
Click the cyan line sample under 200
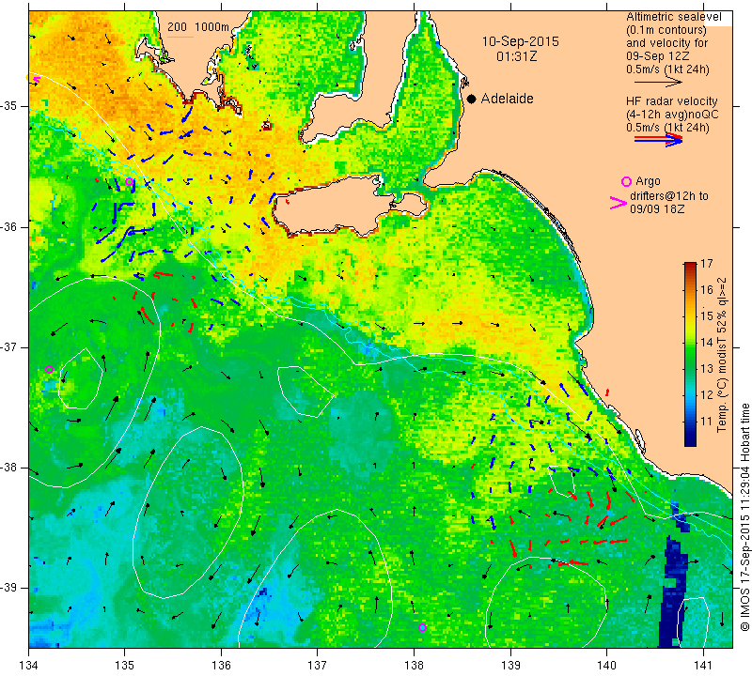(180, 37)
